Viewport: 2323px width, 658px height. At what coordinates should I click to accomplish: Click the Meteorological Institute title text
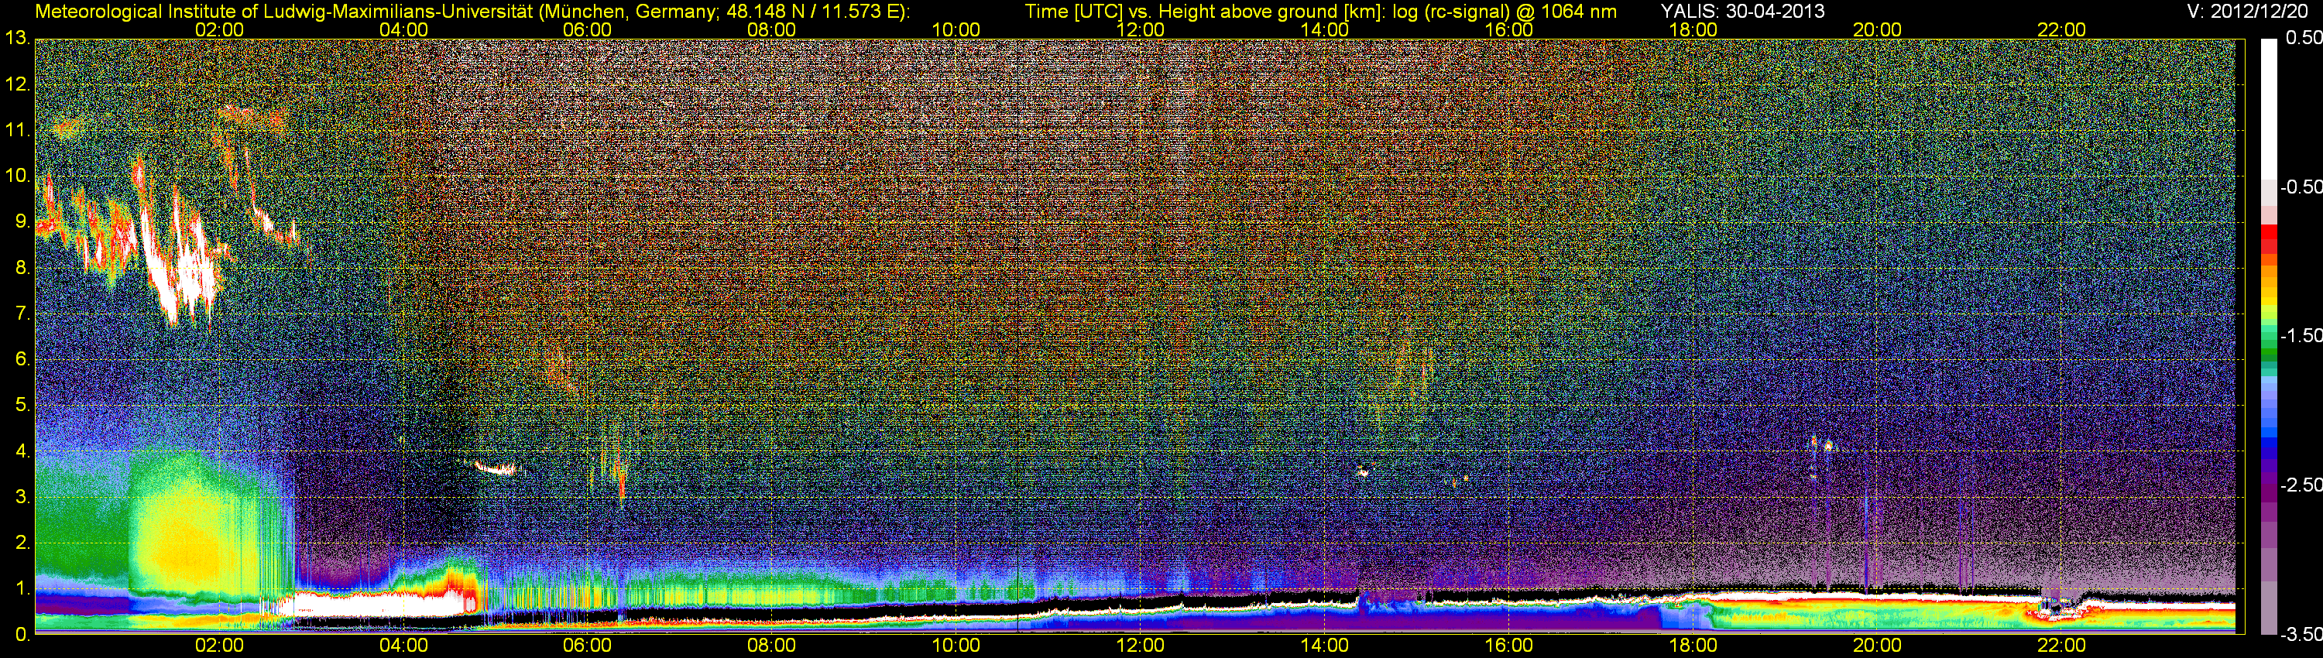[472, 12]
